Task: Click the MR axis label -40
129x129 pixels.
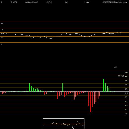Action: 126,101
